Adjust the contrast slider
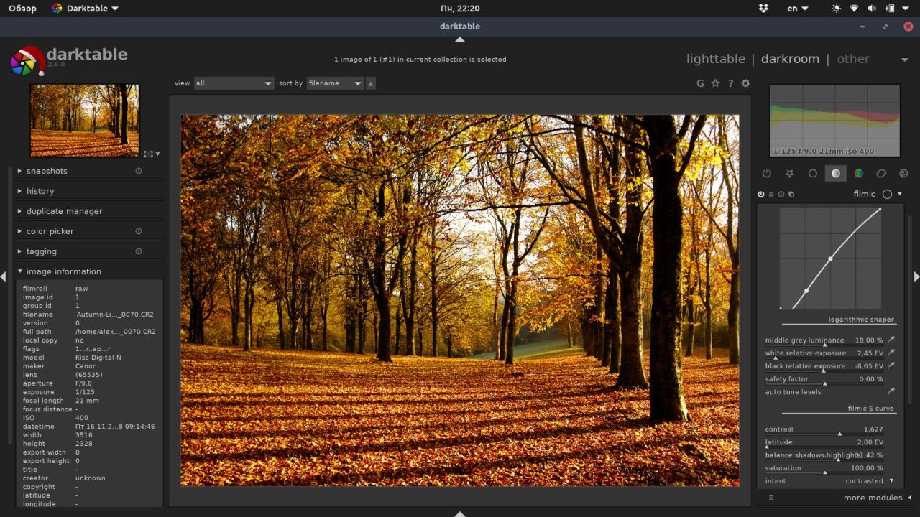The width and height of the screenshot is (920, 517). [x=824, y=431]
